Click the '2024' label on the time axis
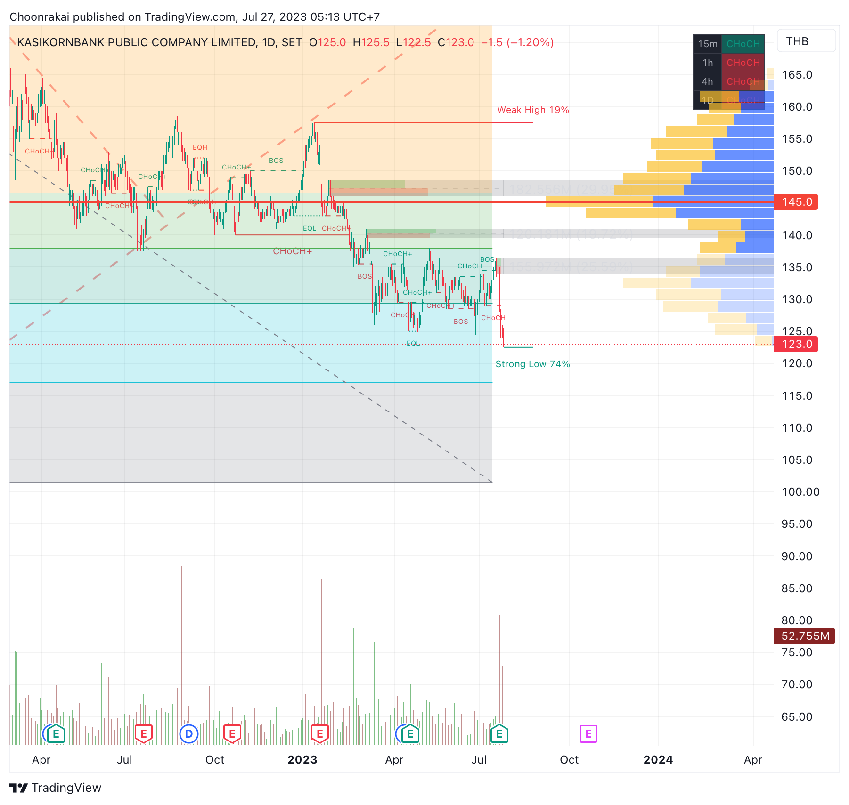The width and height of the screenshot is (849, 805). click(658, 760)
